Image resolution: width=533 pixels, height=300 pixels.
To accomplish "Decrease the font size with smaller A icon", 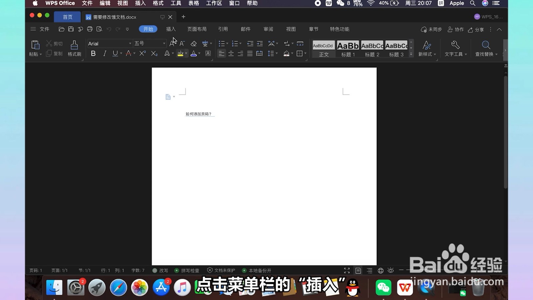I will coord(182,43).
